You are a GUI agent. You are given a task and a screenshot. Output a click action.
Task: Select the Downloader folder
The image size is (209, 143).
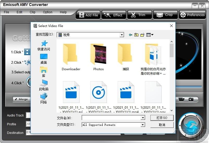[71, 57]
